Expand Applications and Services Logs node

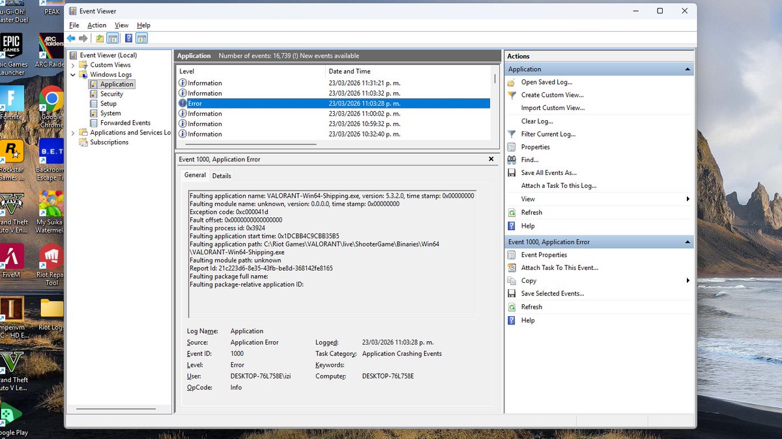tap(73, 133)
